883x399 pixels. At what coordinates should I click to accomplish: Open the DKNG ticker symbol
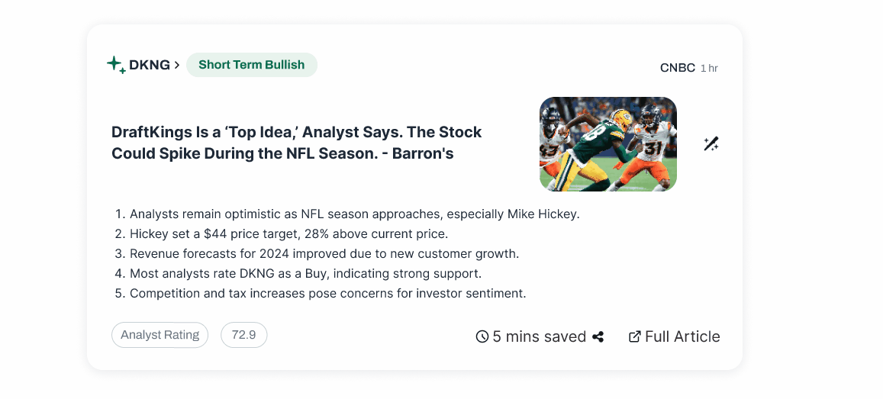point(150,66)
